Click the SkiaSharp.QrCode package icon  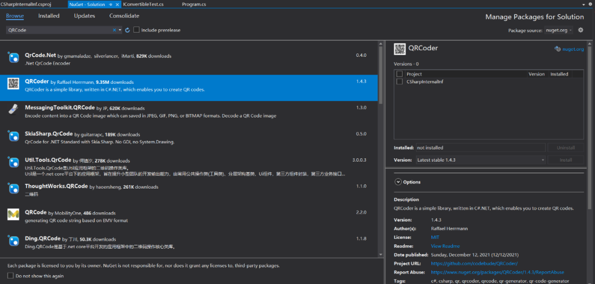(x=13, y=136)
